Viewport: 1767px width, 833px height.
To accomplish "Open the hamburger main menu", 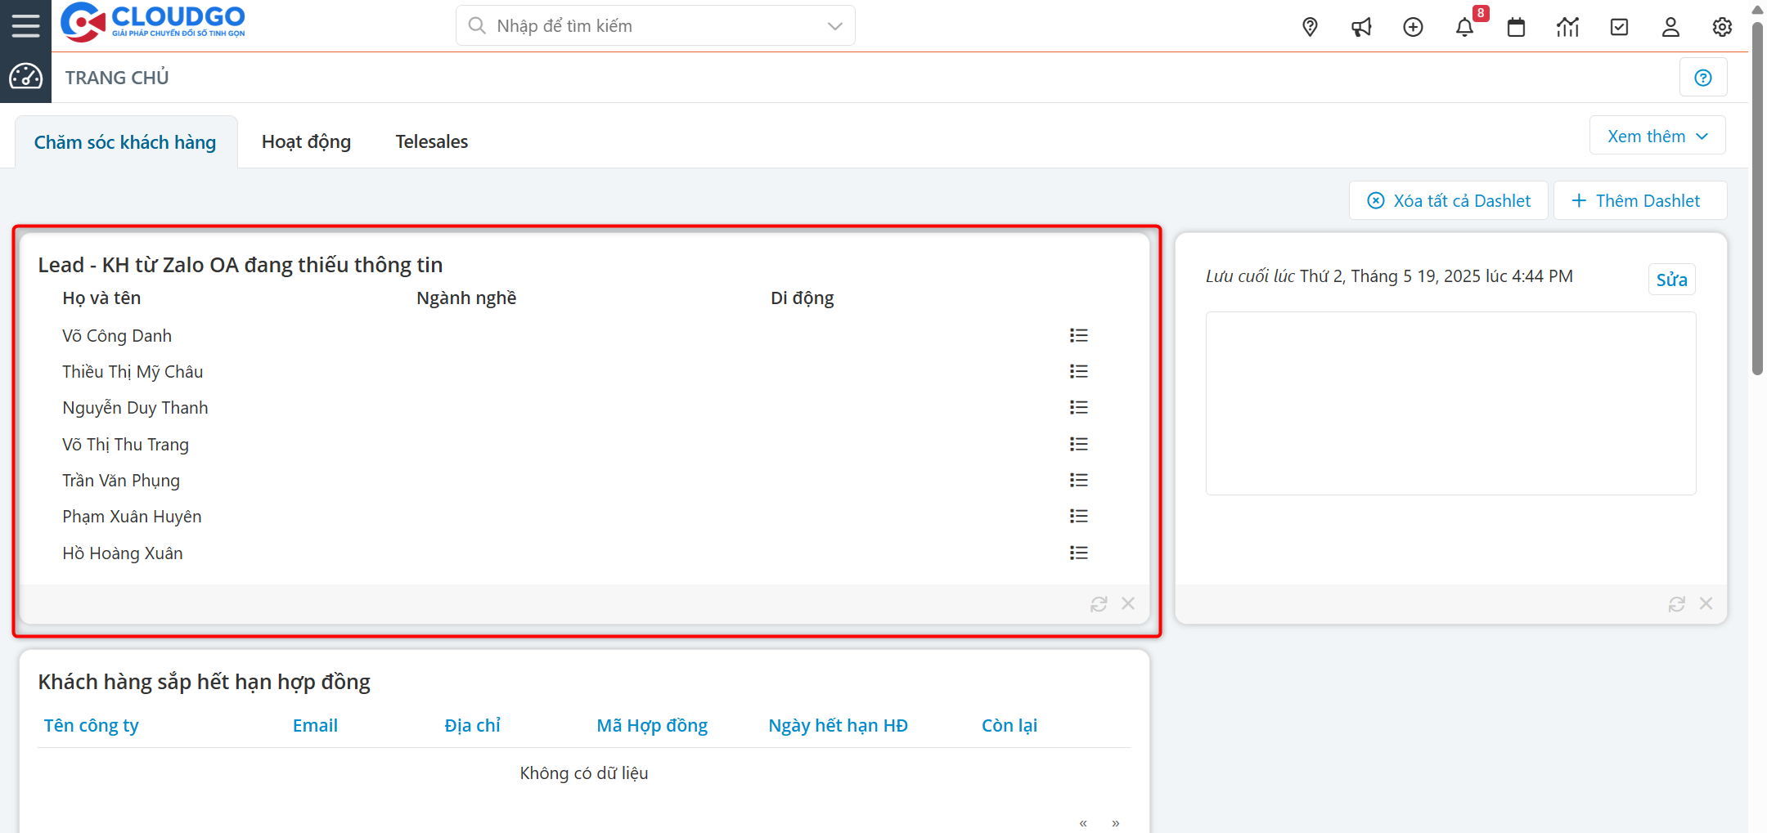I will (25, 25).
